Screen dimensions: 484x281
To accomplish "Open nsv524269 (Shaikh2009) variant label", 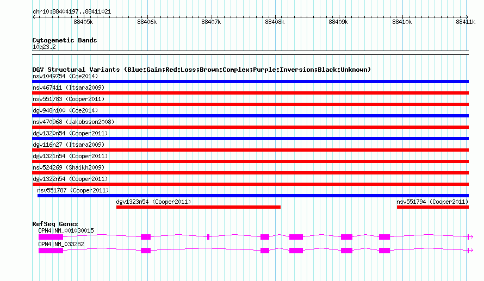I will pos(69,167).
